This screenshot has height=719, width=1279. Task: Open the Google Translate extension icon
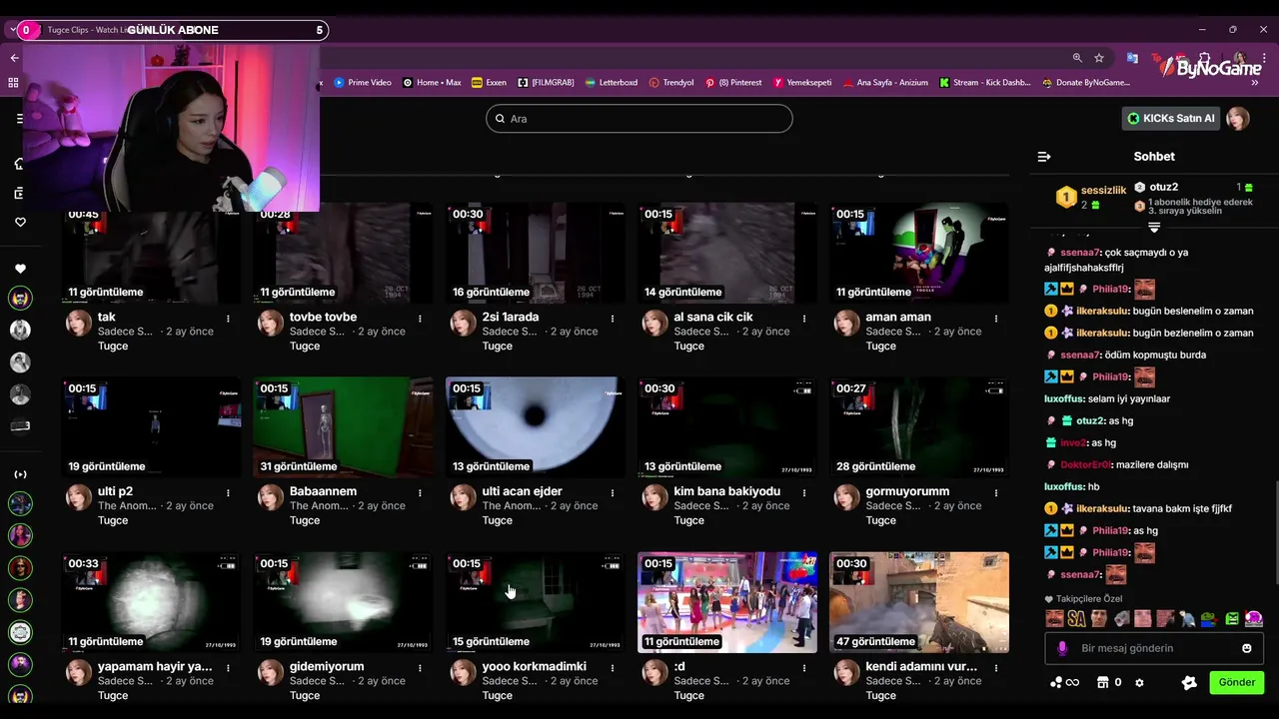(1132, 58)
